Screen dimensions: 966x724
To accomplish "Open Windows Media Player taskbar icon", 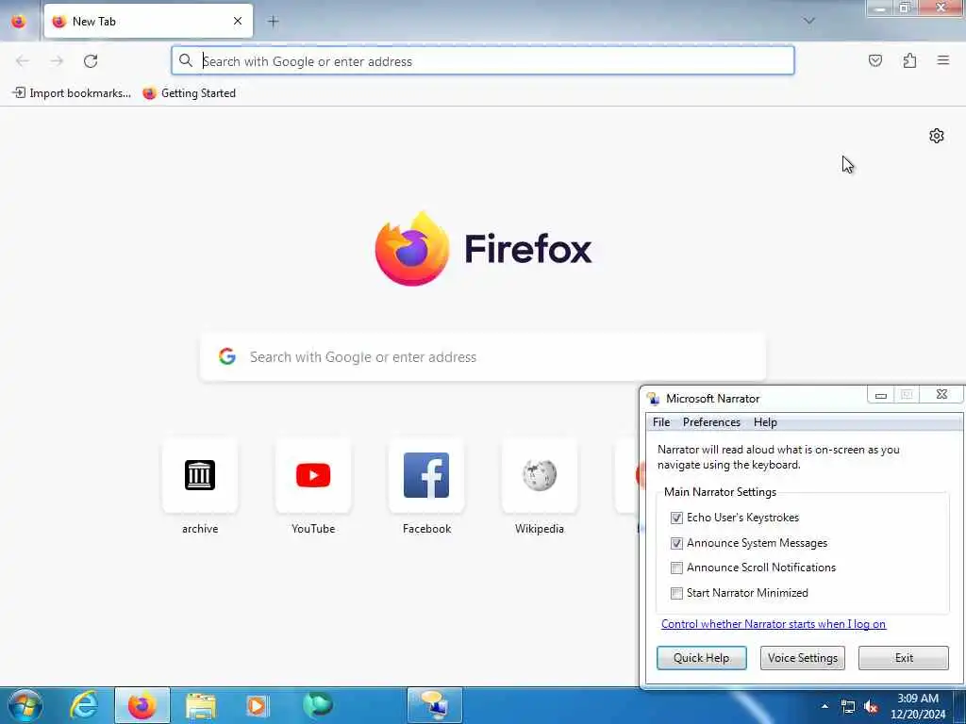I will pos(258,705).
